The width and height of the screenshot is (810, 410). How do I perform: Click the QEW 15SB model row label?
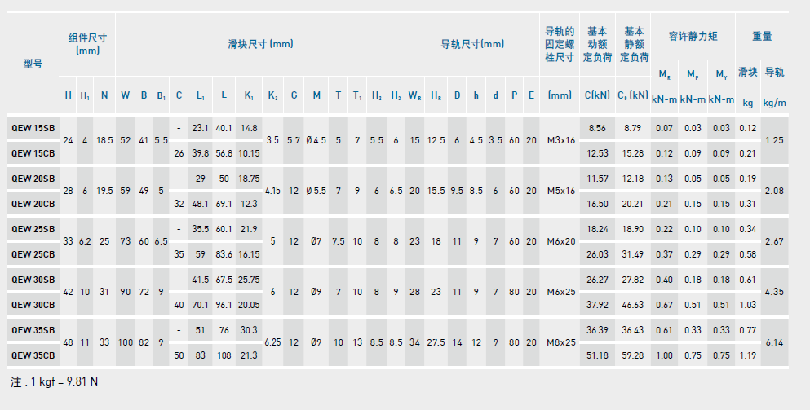(x=33, y=128)
